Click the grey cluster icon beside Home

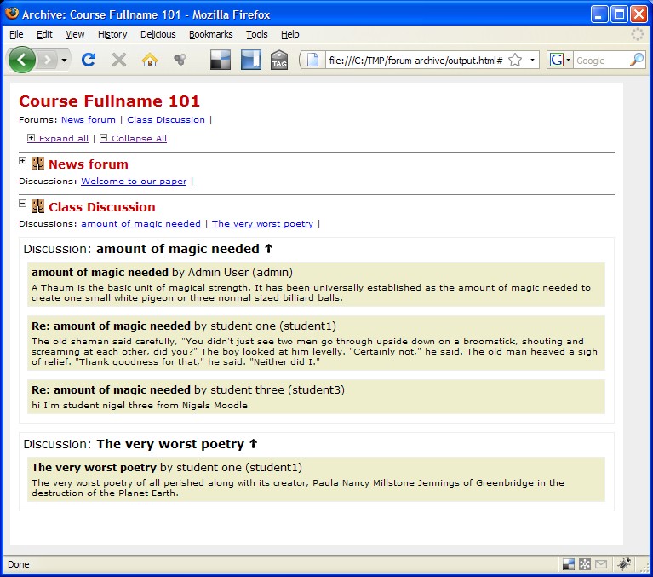180,60
